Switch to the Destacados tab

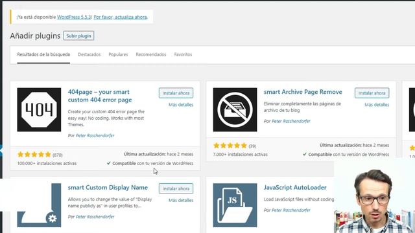pos(89,54)
